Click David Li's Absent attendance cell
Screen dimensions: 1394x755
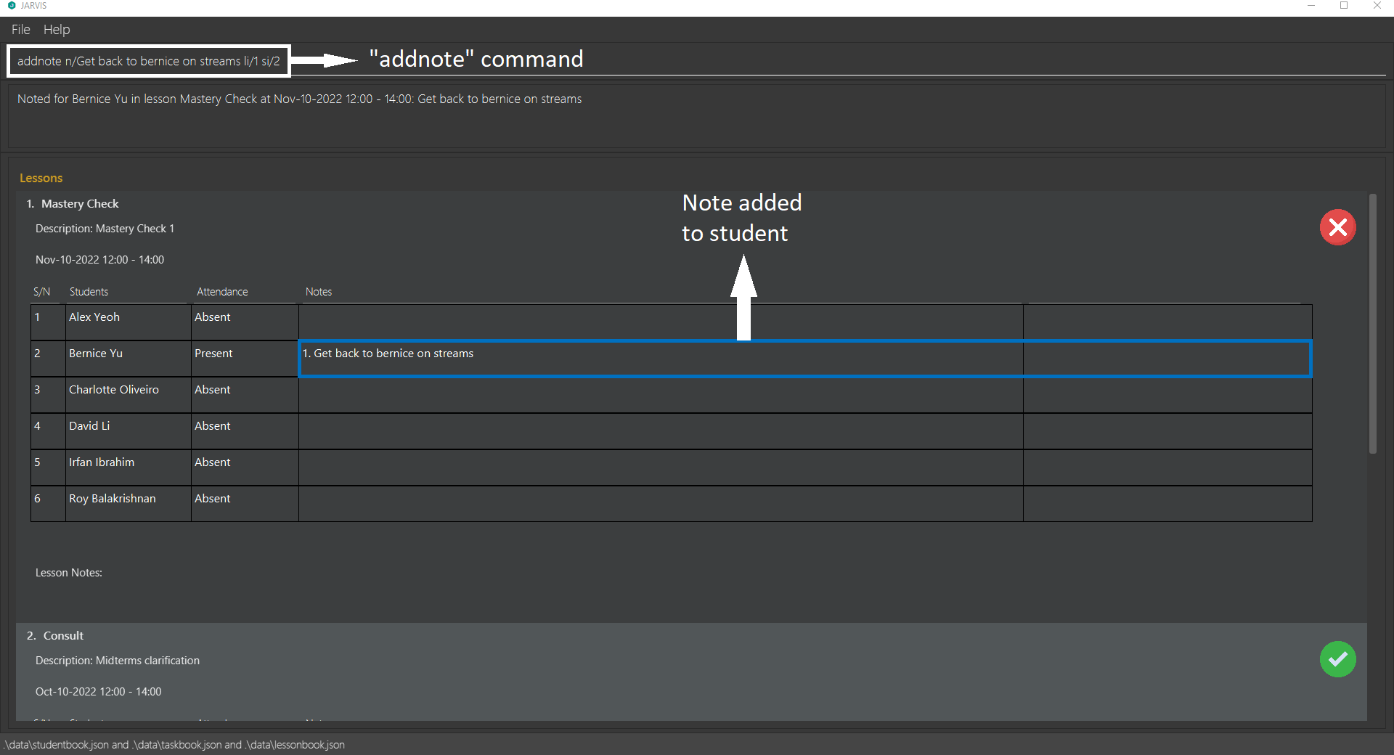245,431
